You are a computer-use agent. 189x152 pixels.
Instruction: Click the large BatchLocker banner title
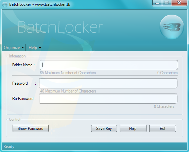tap(60, 27)
